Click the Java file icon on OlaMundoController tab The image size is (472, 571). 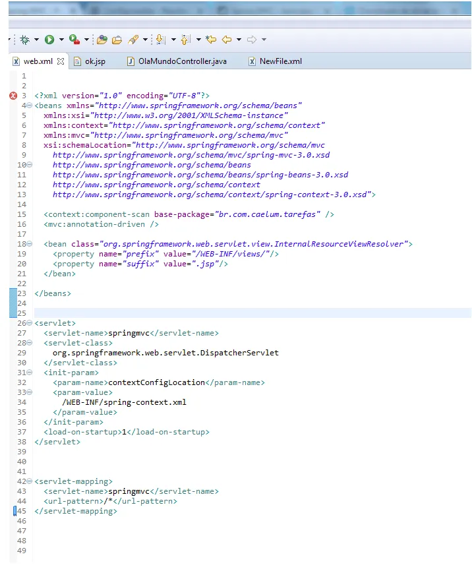point(131,61)
